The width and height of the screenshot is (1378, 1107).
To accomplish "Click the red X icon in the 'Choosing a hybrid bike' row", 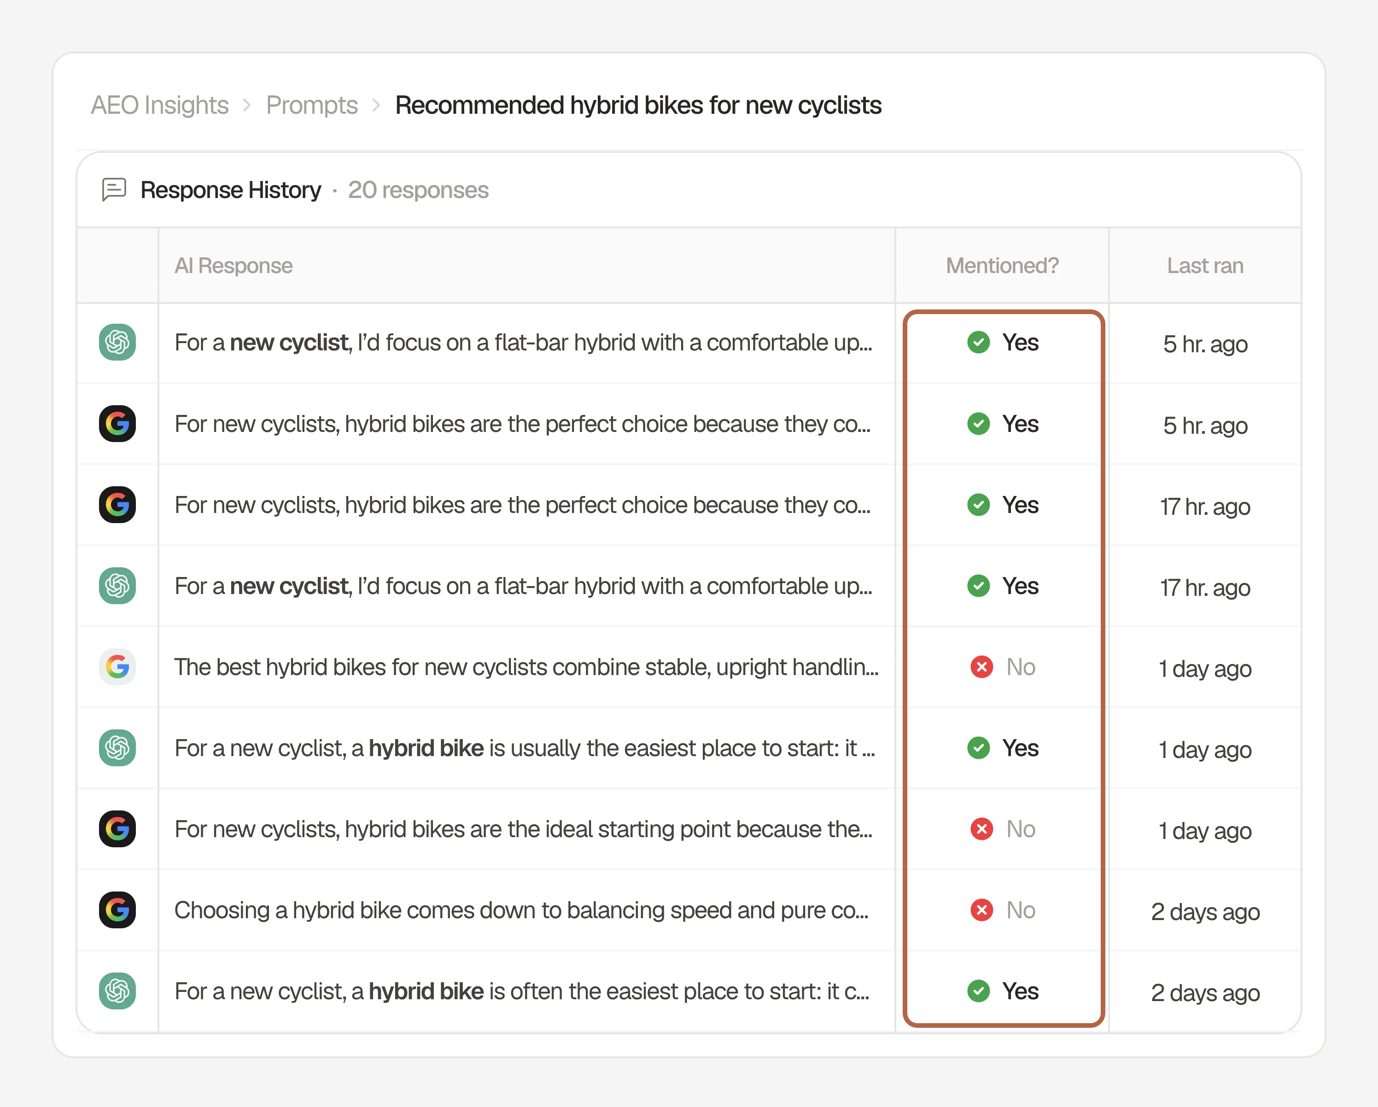I will coord(982,910).
